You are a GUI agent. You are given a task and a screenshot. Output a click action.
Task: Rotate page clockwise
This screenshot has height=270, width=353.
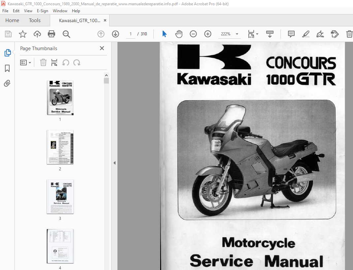pyautogui.click(x=77, y=62)
